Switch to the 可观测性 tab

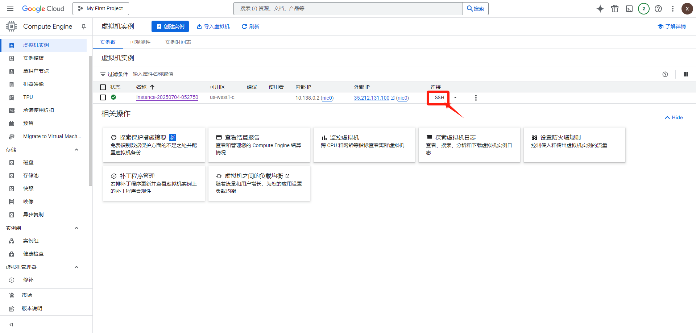point(140,42)
